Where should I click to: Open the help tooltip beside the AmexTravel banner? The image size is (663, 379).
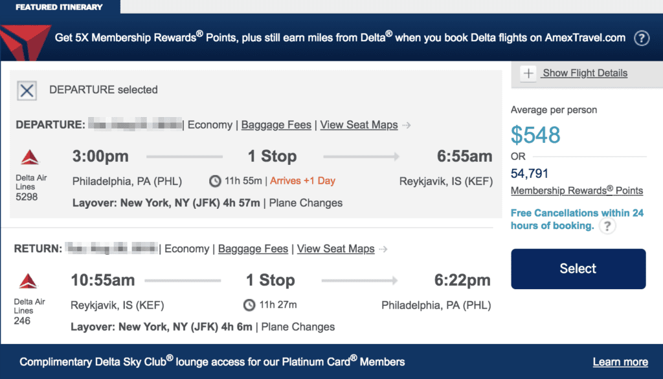(x=642, y=38)
